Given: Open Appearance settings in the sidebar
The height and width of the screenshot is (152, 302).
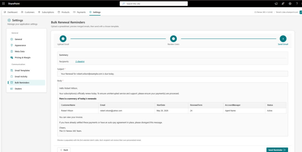Looking at the screenshot, I should 27,45.
